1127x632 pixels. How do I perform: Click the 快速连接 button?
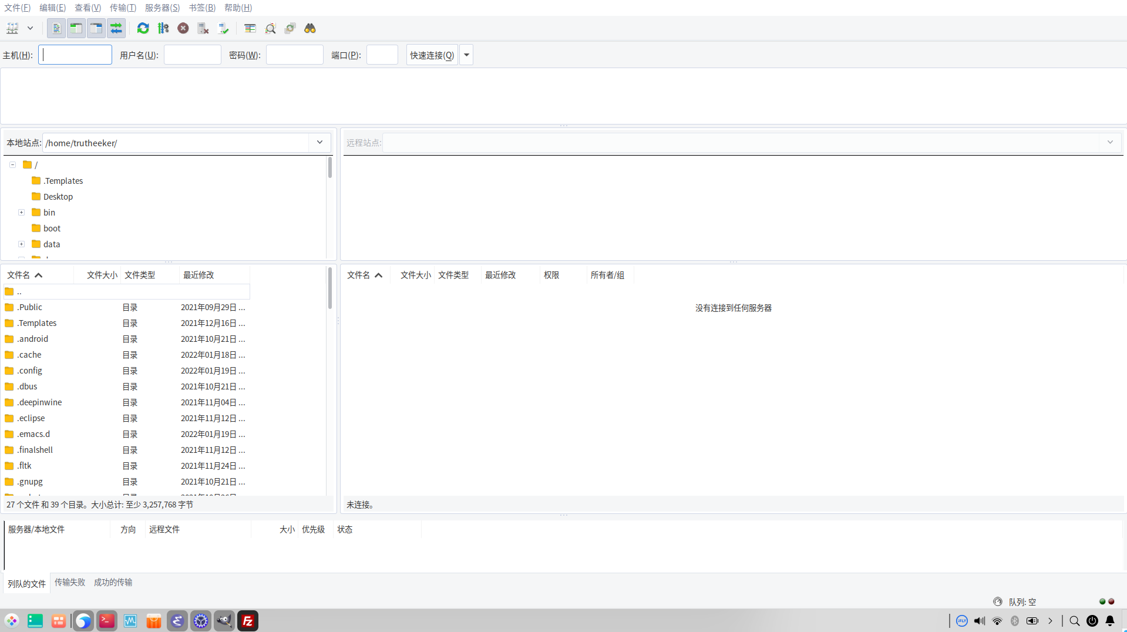[432, 55]
